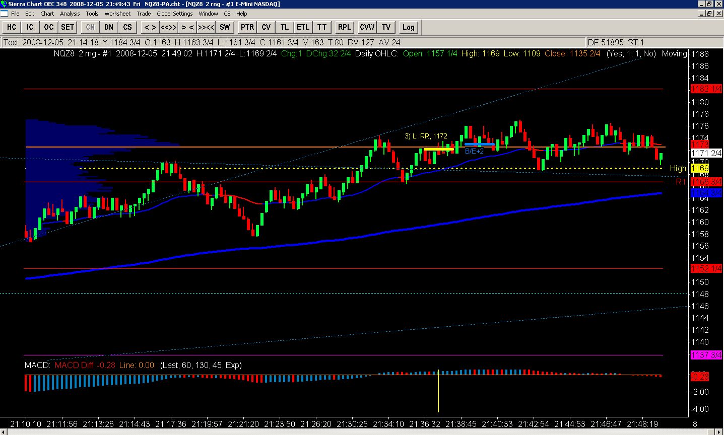Click the 21:48:19 time axis label
Image resolution: width=724 pixels, height=435 pixels.
(642, 424)
